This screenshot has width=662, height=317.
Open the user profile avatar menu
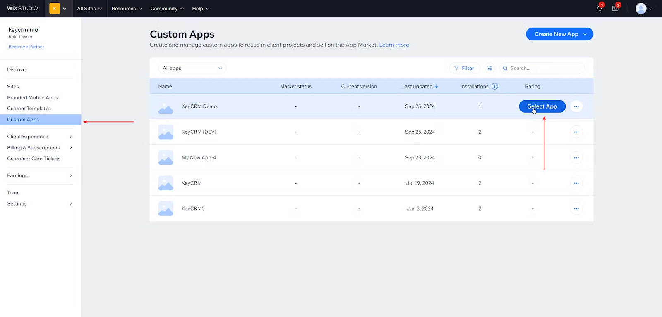point(644,8)
